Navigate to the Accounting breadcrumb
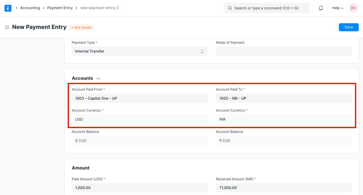This screenshot has width=363, height=195. [30, 8]
